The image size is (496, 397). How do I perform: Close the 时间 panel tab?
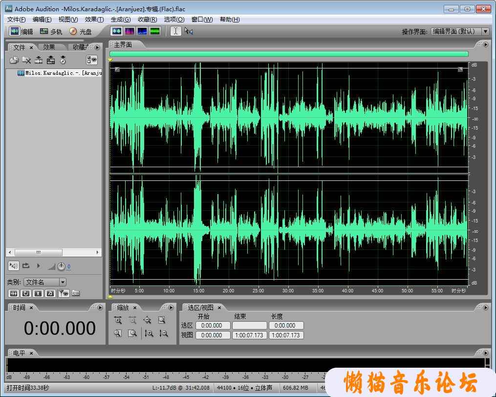[x=31, y=308]
